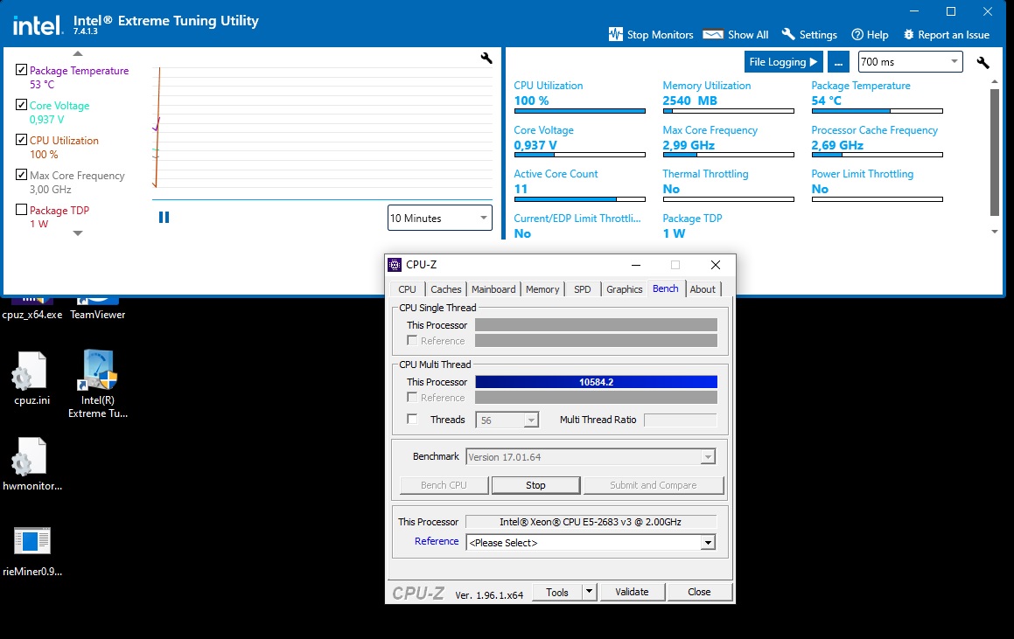Select the Bench tab
Viewport: 1014px width, 639px height.
[x=666, y=288]
